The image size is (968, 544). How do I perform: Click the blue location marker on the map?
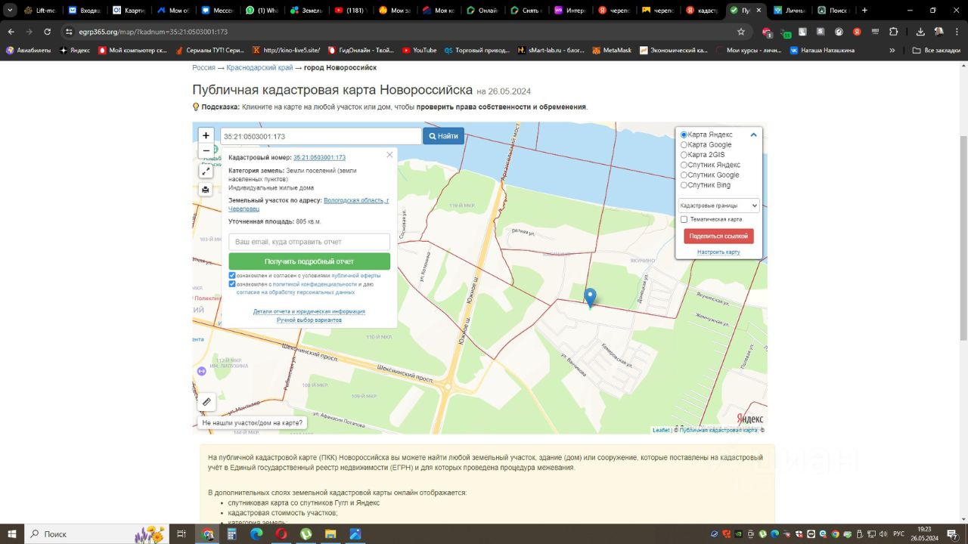click(x=591, y=298)
